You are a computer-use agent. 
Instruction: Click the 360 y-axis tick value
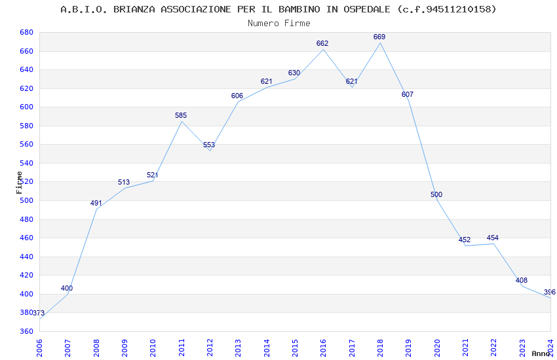pos(27,331)
